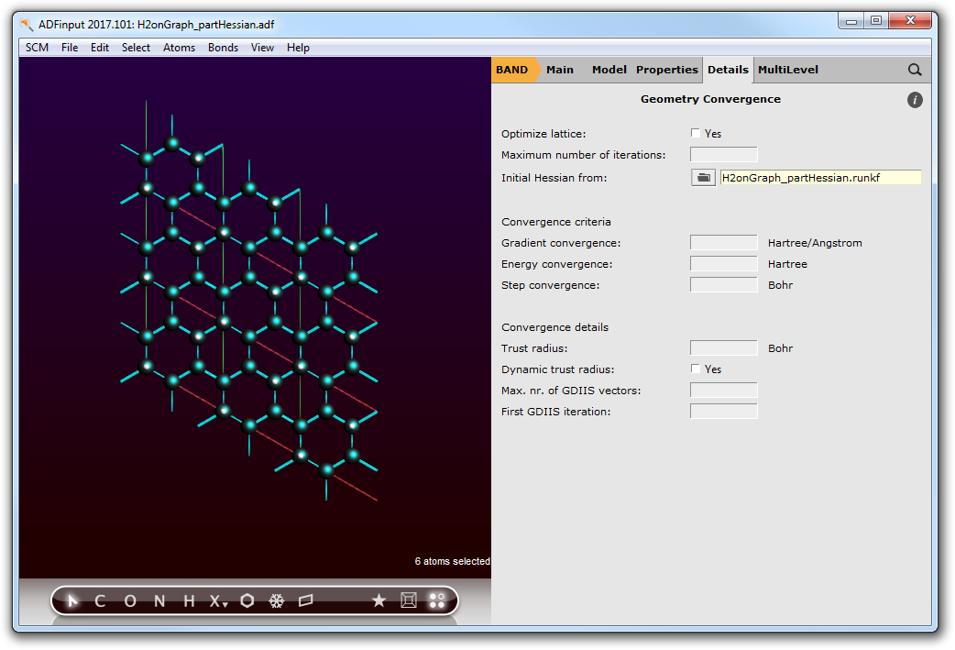Choose the Oxygen (O) atom tool
This screenshot has width=955, height=650.
point(130,601)
